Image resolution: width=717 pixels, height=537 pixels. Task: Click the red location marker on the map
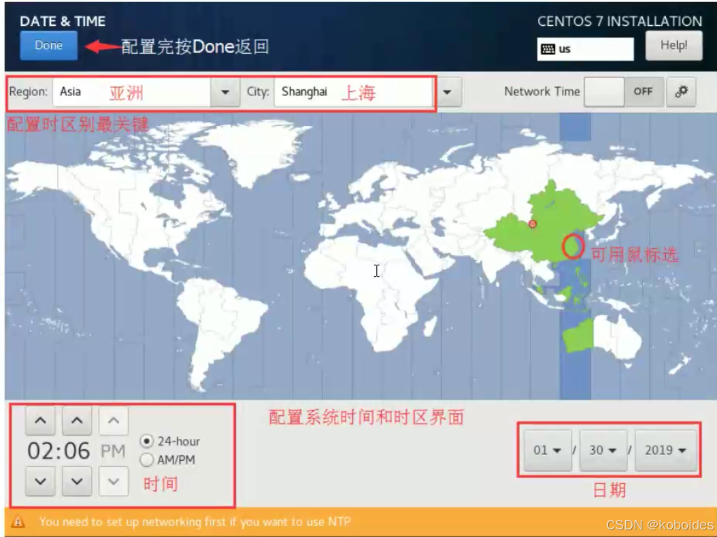tap(532, 224)
